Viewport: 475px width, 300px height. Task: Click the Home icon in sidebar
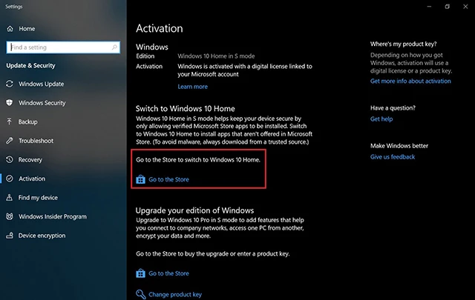[x=10, y=29]
